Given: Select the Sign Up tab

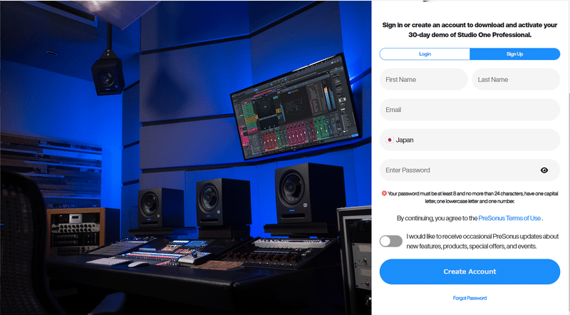Looking at the screenshot, I should point(514,54).
